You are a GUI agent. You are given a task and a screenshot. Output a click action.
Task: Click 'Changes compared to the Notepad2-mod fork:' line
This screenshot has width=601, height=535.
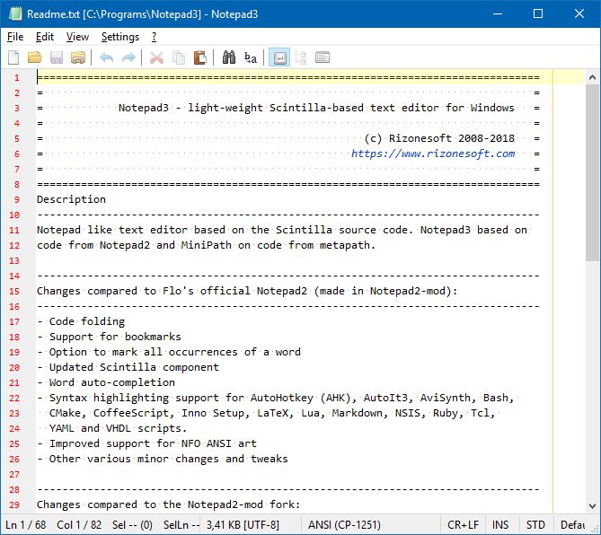pyautogui.click(x=169, y=504)
